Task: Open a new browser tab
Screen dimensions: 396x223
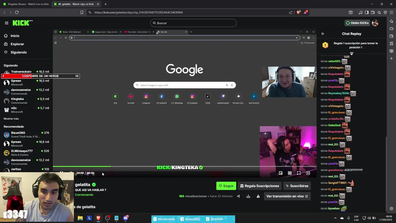Action: click(105, 4)
